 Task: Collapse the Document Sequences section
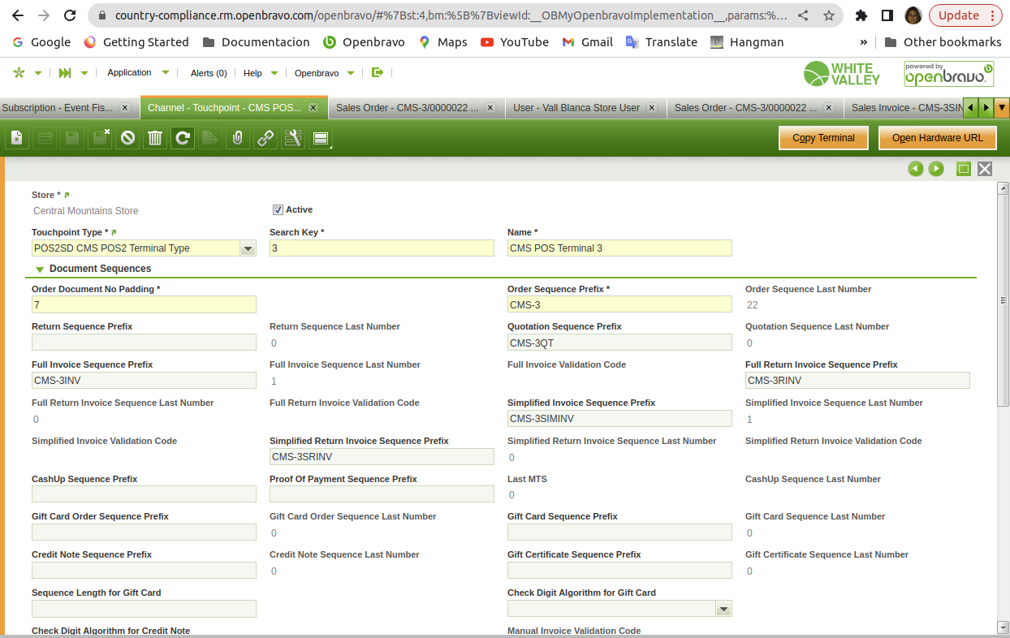40,269
